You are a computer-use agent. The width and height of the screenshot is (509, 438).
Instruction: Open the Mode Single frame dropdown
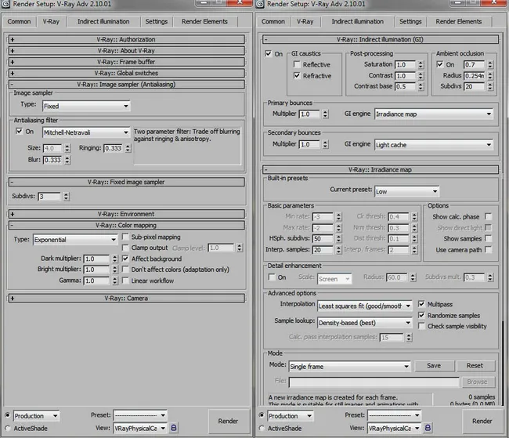tap(349, 367)
